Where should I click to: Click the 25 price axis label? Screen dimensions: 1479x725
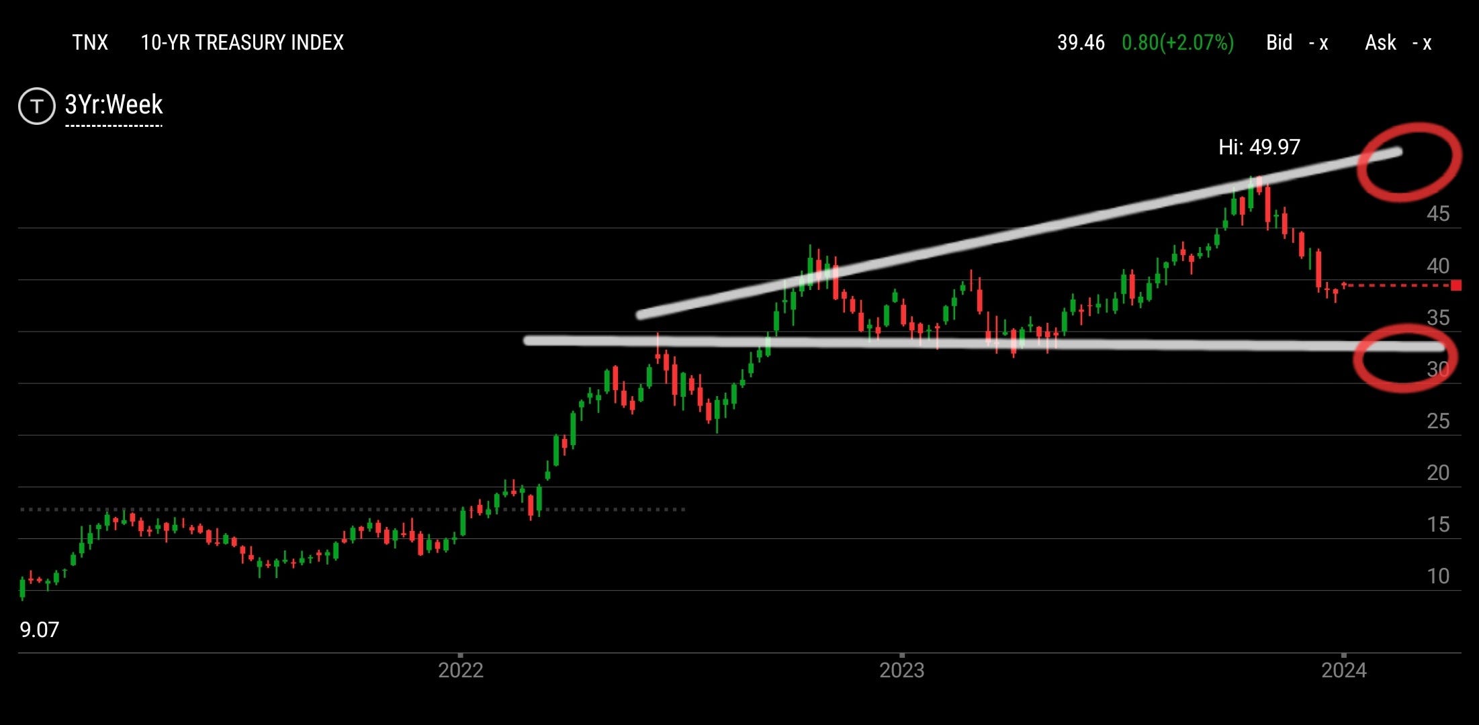click(x=1438, y=421)
